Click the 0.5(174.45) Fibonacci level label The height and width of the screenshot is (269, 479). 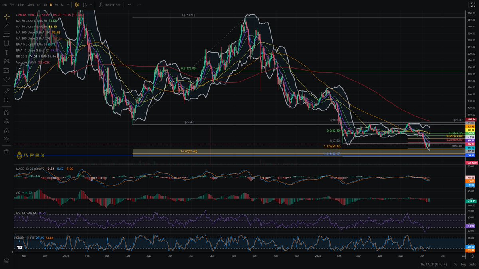tap(188, 69)
